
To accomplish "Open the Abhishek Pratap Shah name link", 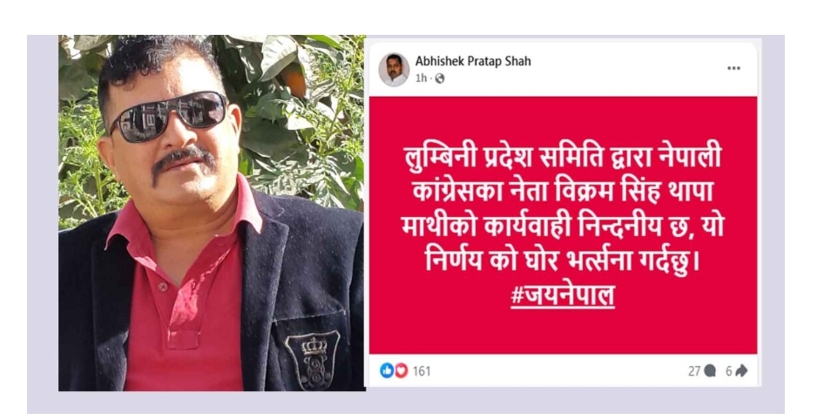I will pos(473,62).
